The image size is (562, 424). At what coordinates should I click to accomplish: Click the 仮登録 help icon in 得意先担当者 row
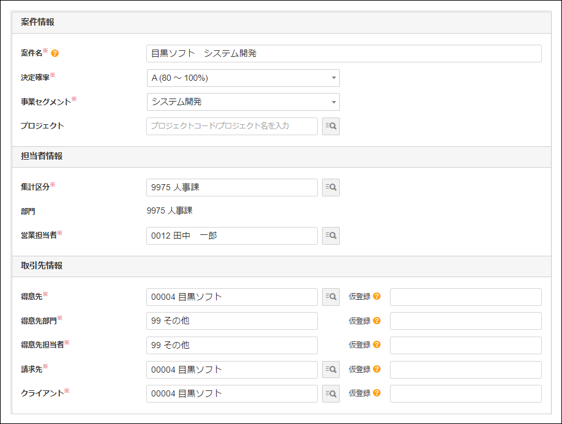[377, 345]
